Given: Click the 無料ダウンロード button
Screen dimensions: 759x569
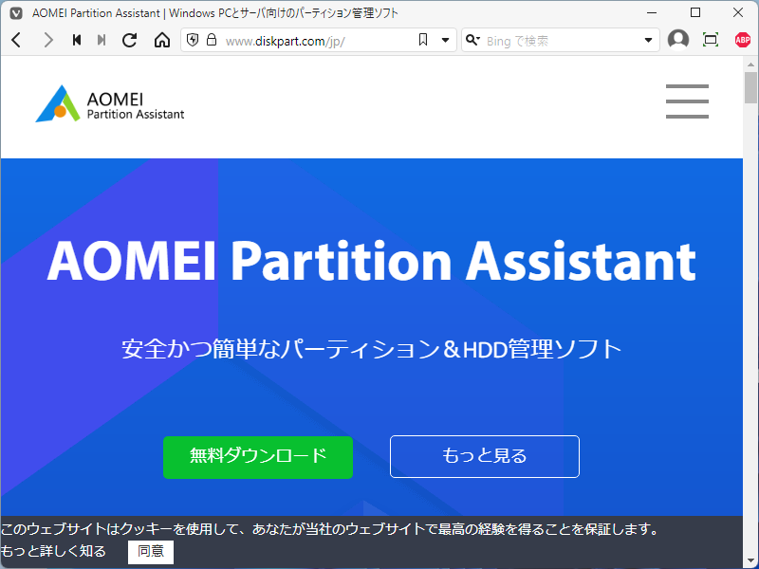Looking at the screenshot, I should [x=258, y=457].
